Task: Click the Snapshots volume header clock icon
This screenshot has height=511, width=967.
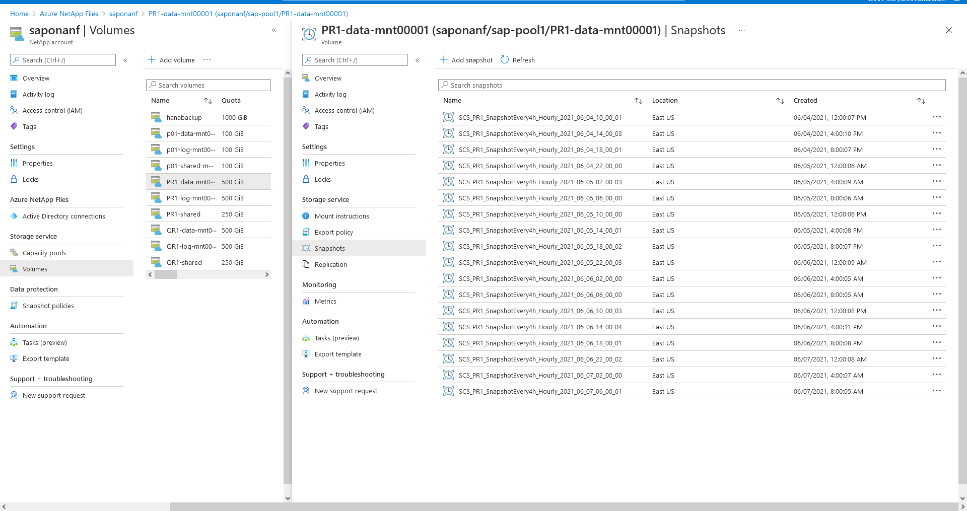Action: (x=309, y=34)
